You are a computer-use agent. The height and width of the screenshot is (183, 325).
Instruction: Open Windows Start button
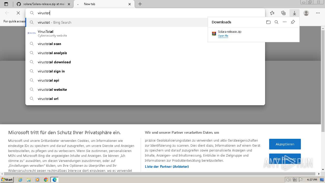tap(7, 179)
